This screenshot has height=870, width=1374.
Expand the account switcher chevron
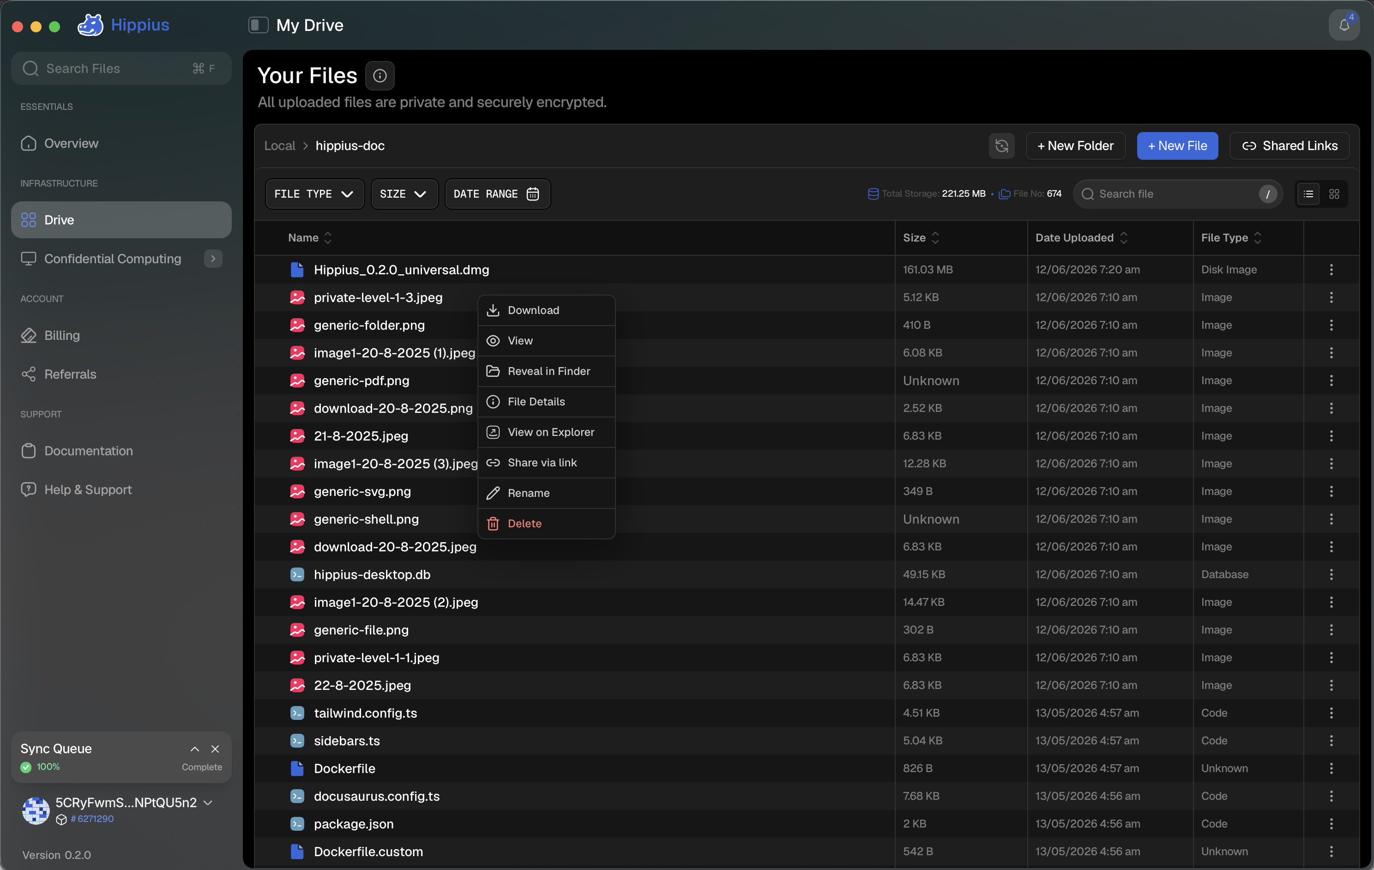208,803
